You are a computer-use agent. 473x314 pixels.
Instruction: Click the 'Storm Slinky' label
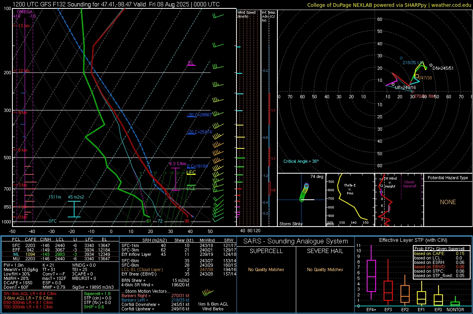[x=291, y=224]
